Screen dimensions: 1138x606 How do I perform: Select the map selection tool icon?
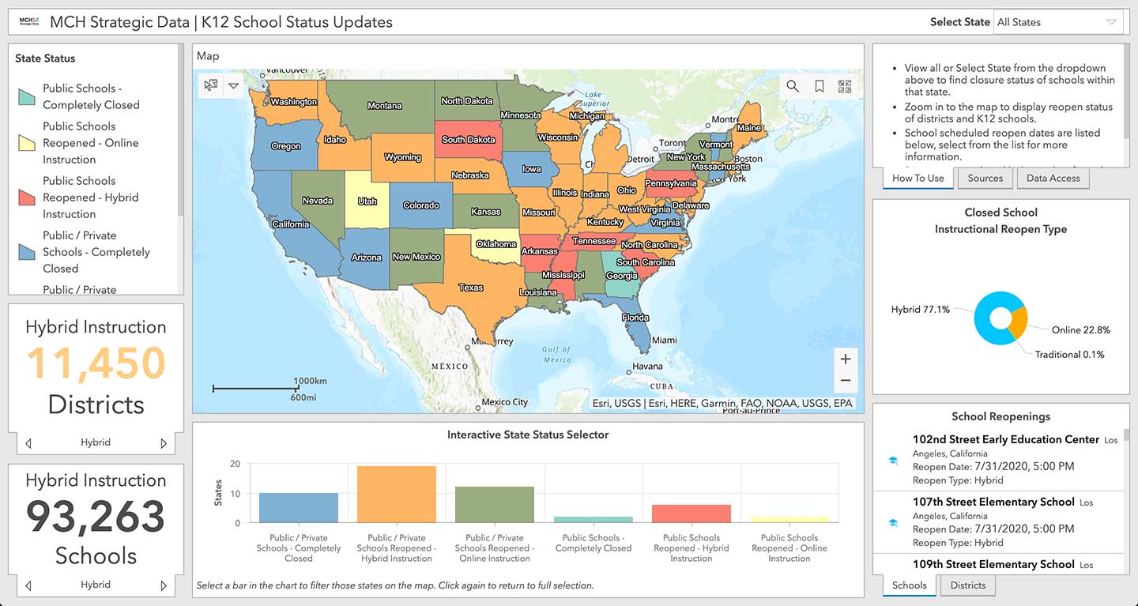click(209, 85)
